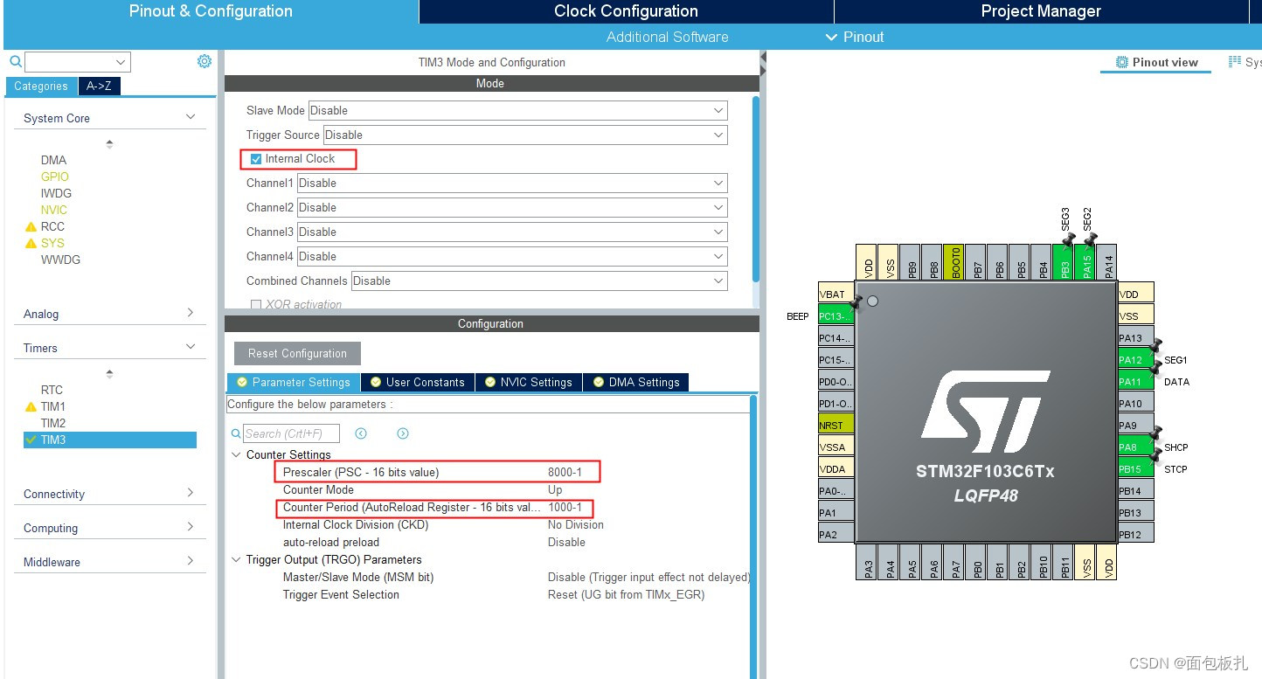Click the RCC warning triangle icon
Image resolution: width=1262 pixels, height=679 pixels.
(31, 226)
